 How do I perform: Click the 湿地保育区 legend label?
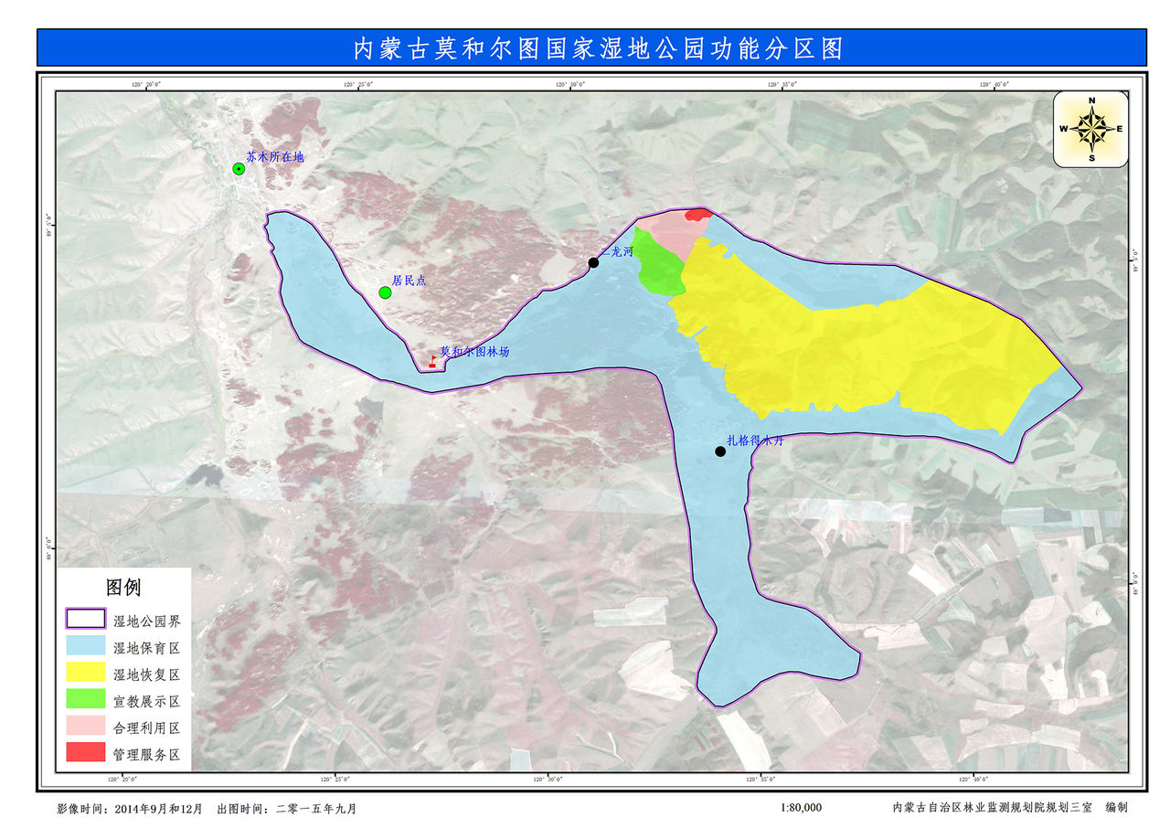(146, 648)
